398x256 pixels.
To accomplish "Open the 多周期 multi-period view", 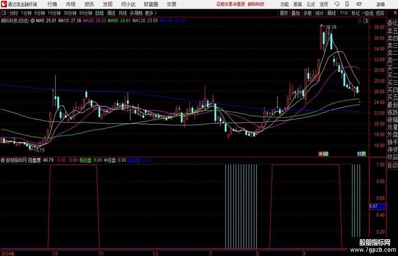I will pos(136,13).
